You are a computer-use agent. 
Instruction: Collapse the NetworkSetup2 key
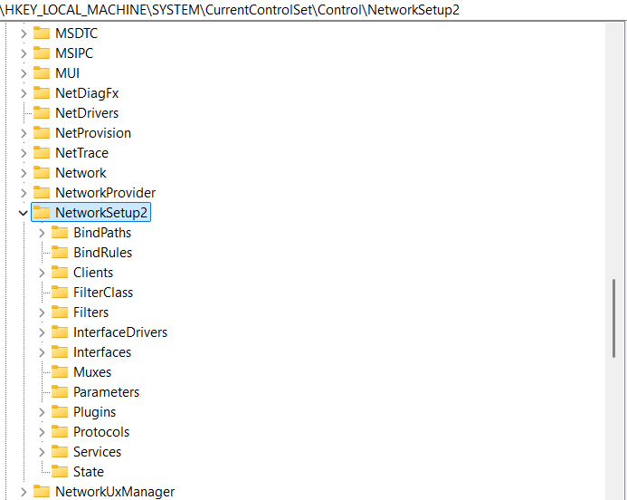coord(24,213)
